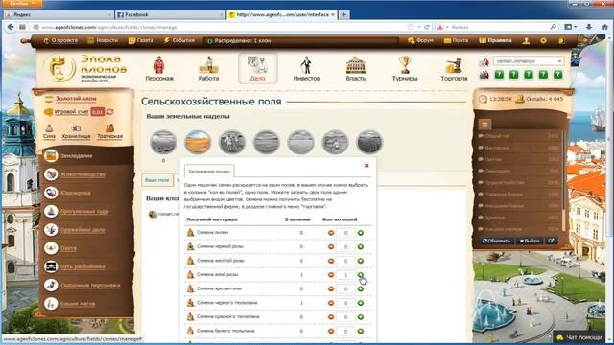Screen dimensions: 614x345
Task: Open the Игровой счет link
Action: [x=71, y=112]
